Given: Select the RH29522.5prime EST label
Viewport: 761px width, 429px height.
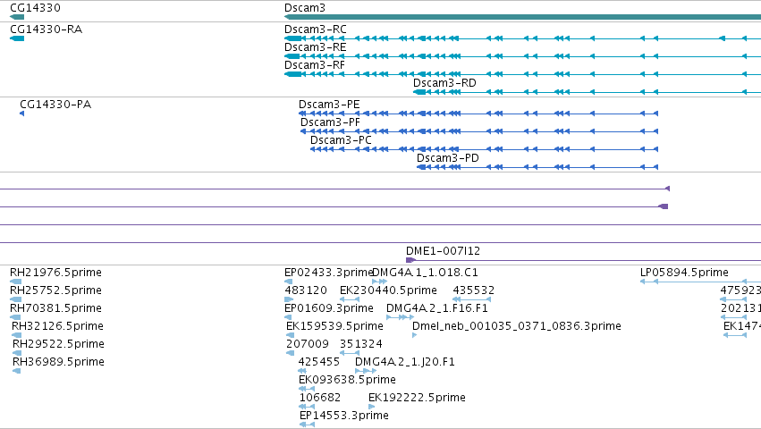Looking at the screenshot, I should coord(58,344).
